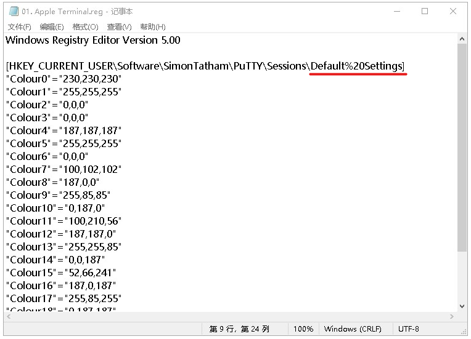The height and width of the screenshot is (339, 471).
Task: Click vertical scrollbar down arrow
Action: click(462, 306)
